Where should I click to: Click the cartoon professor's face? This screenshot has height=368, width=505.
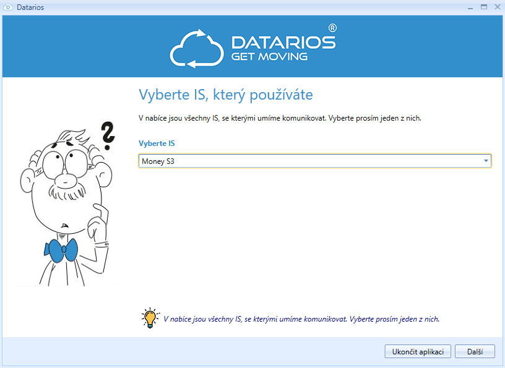(65, 179)
